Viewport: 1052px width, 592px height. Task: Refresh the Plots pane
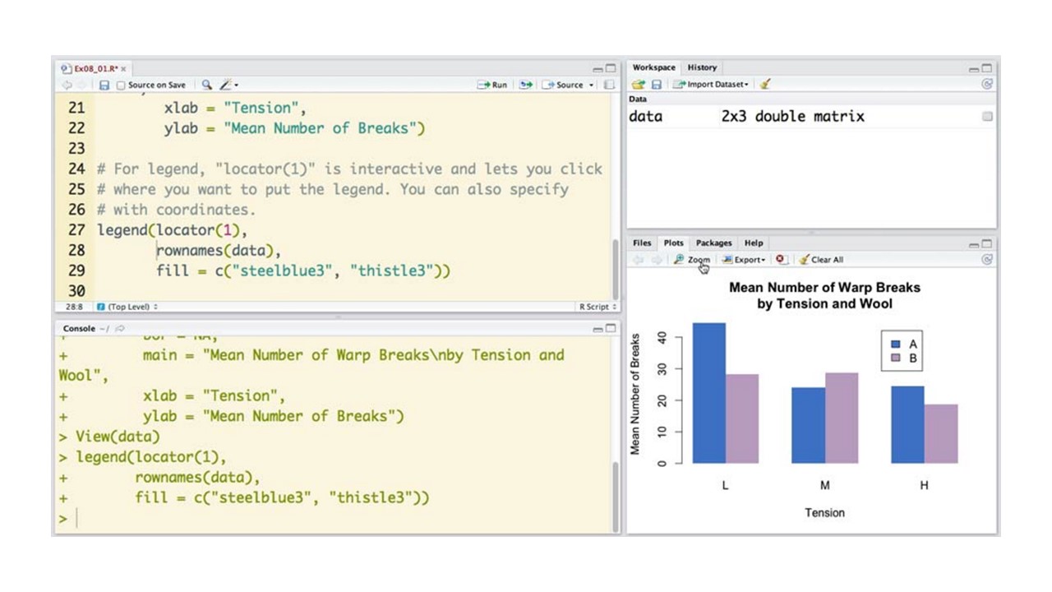987,260
